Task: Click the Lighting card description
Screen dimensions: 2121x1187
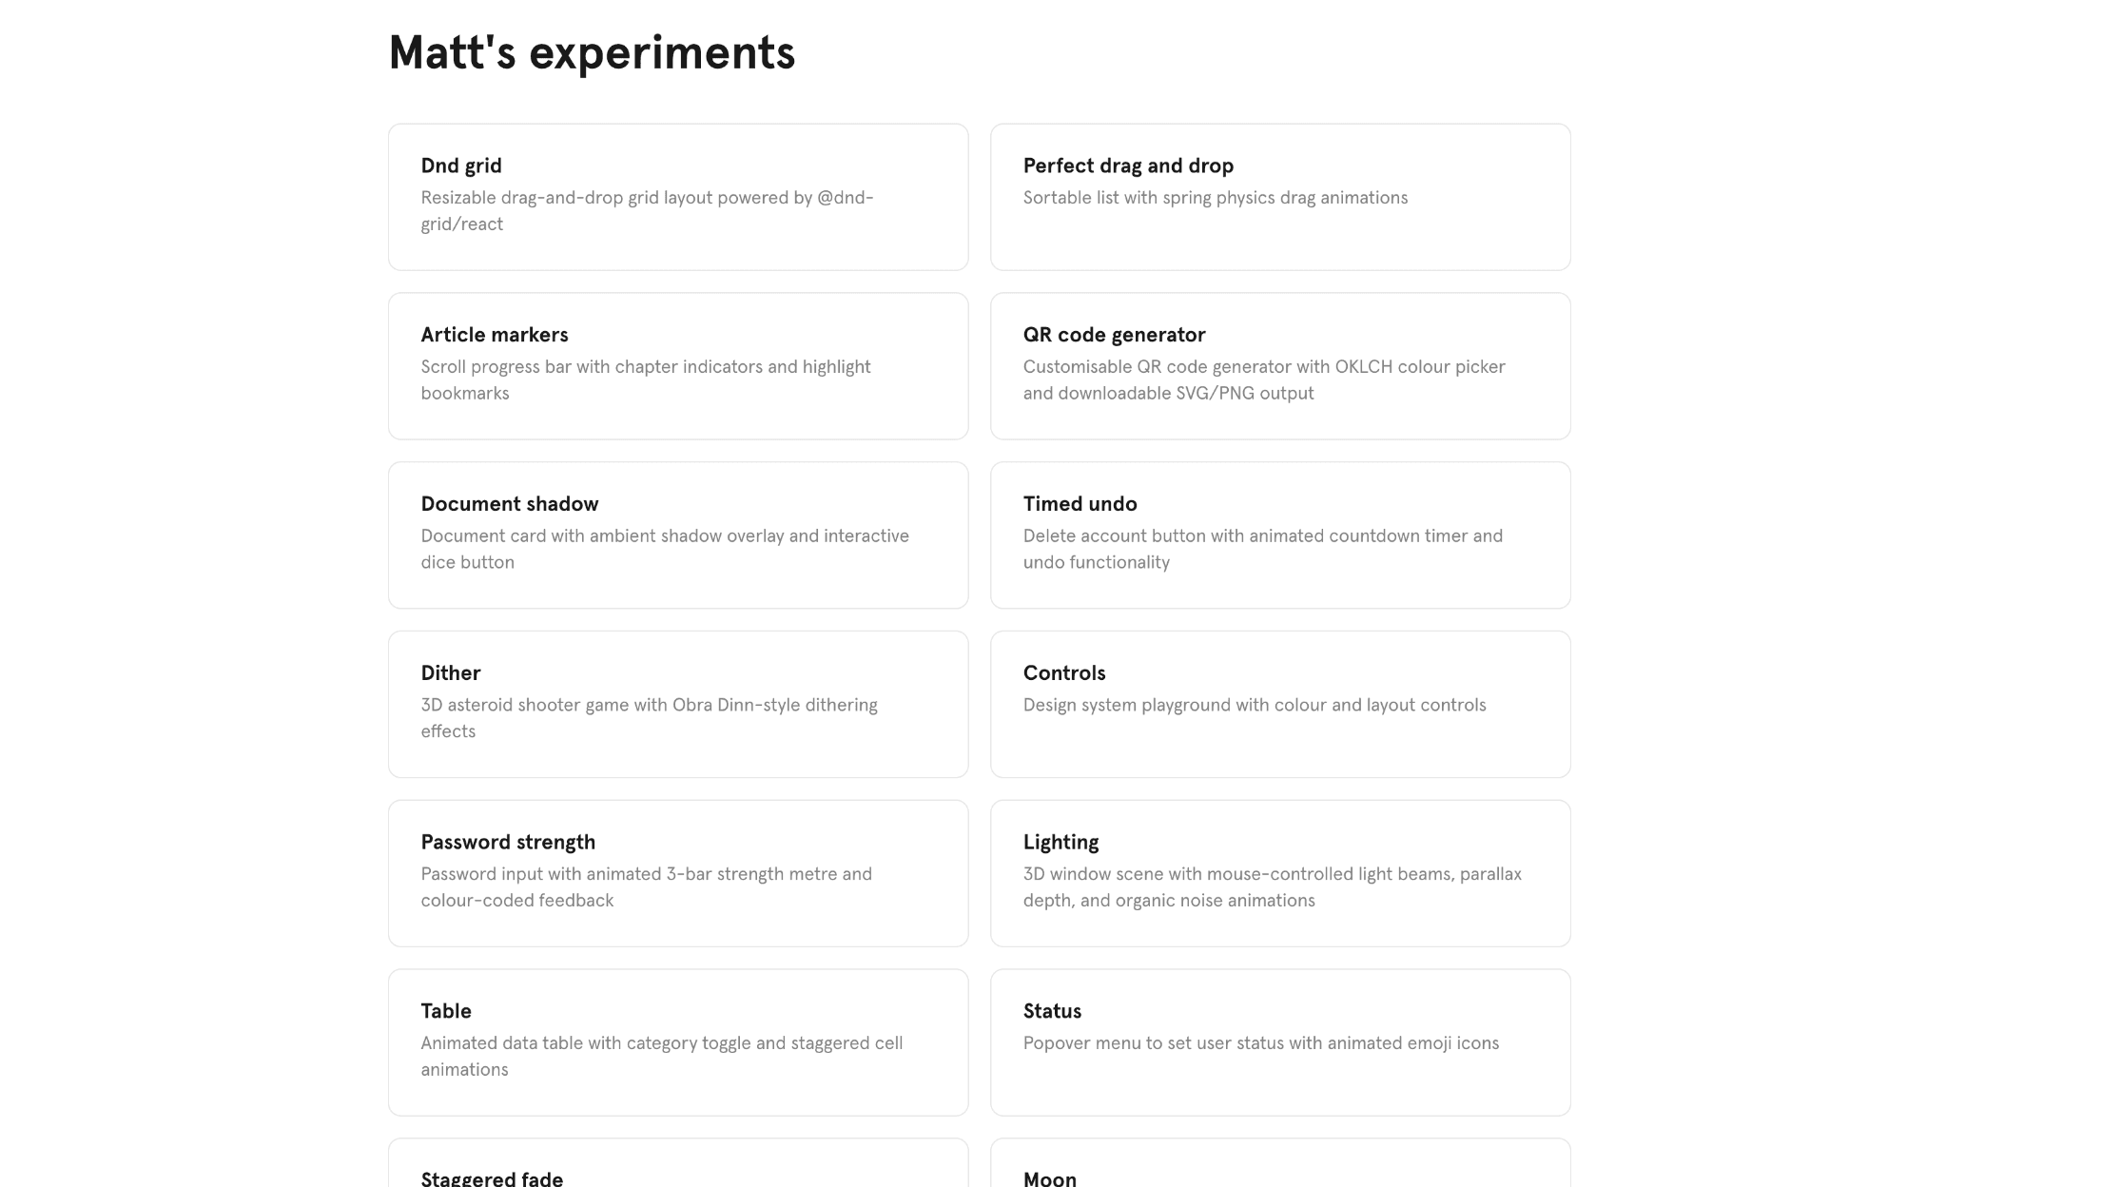Action: click(1272, 886)
